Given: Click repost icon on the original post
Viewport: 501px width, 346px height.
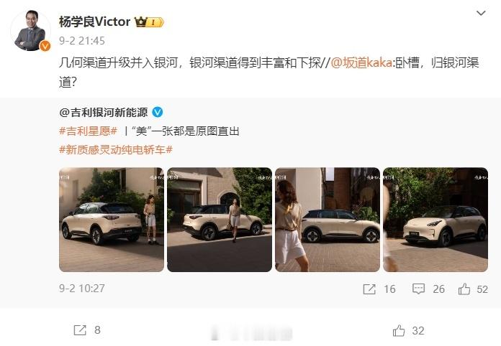Looking at the screenshot, I should tap(369, 289).
